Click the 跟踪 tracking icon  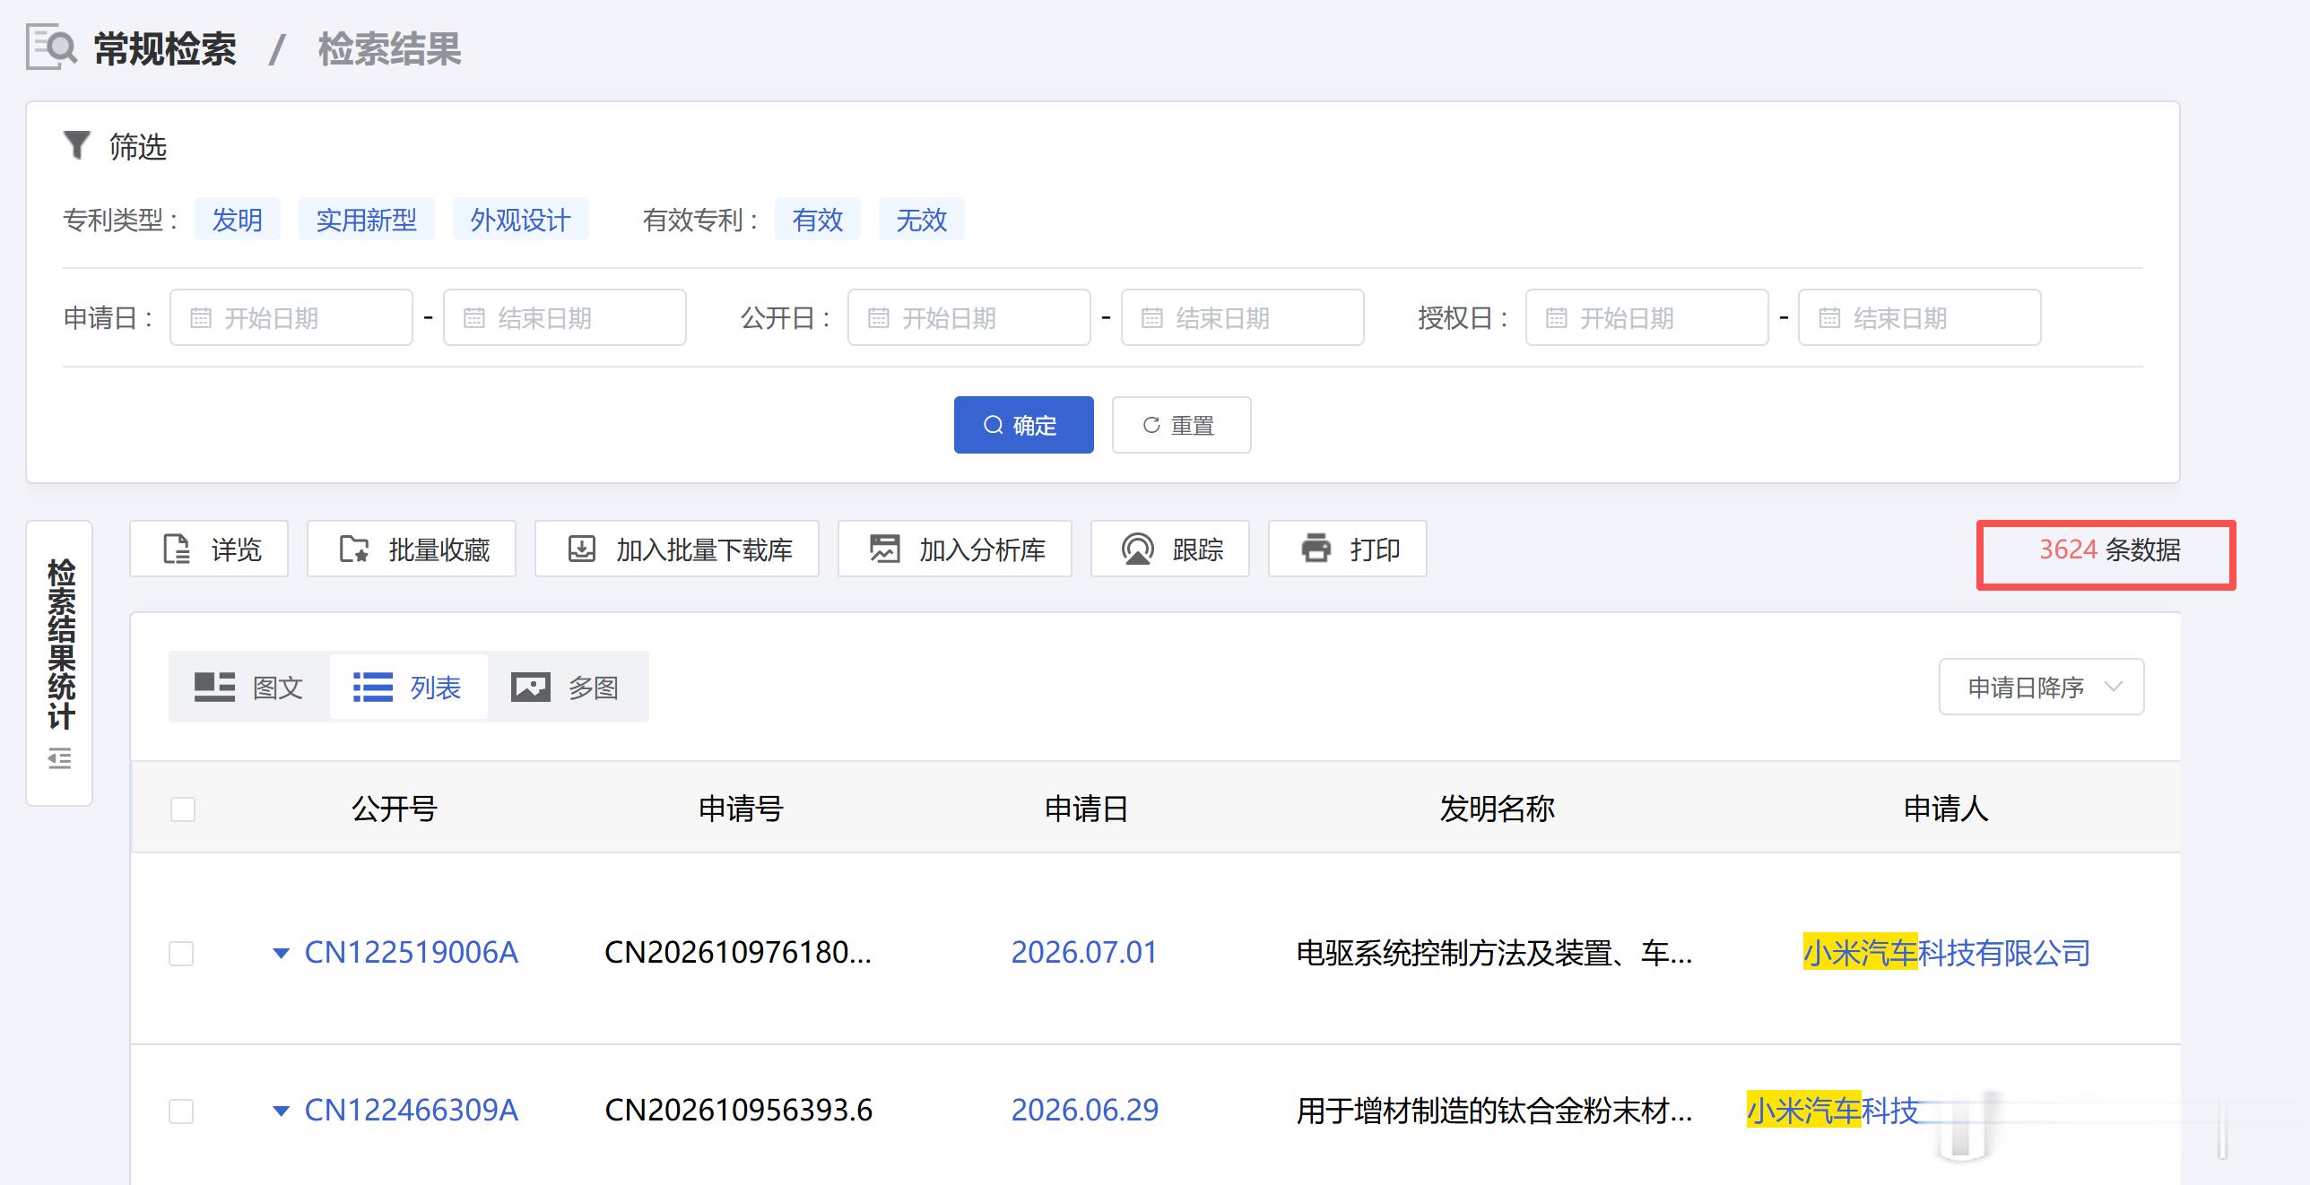point(1138,549)
